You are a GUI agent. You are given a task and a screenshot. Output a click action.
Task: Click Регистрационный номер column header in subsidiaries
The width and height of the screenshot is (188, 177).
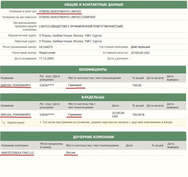coord(52,145)
